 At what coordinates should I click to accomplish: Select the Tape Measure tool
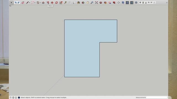pos(65,2)
